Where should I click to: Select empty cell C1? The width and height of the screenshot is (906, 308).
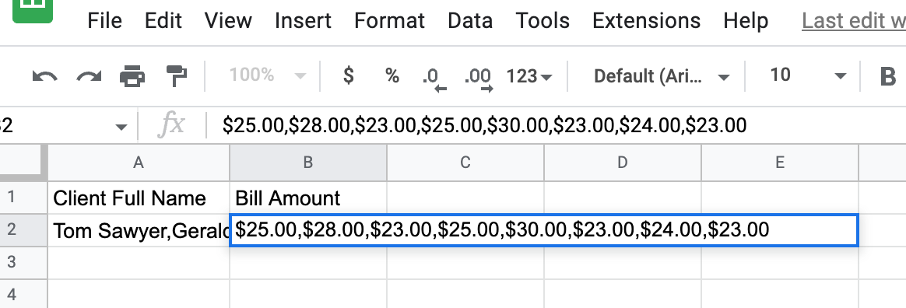pyautogui.click(x=465, y=198)
